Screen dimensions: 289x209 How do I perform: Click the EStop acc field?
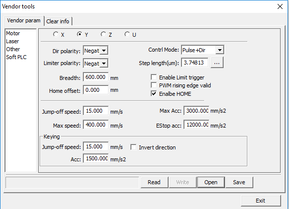pos(196,125)
